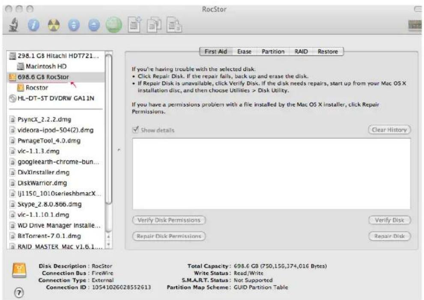This screenshot has width=424, height=300.
Task: Click the blue Eject toolbar icon
Action: [x=94, y=25]
